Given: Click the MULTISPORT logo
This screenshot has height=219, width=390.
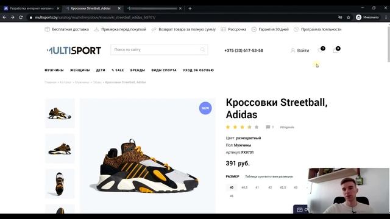Looking at the screenshot, I should pyautogui.click(x=74, y=50).
